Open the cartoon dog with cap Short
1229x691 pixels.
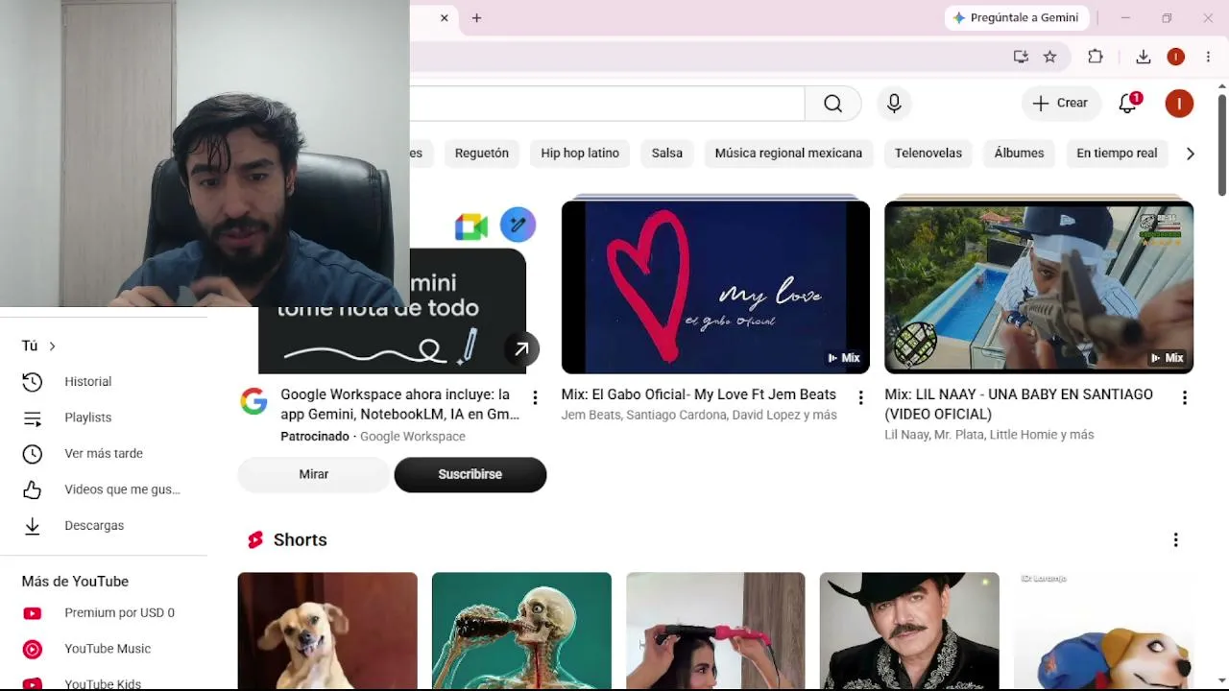[x=1103, y=631]
